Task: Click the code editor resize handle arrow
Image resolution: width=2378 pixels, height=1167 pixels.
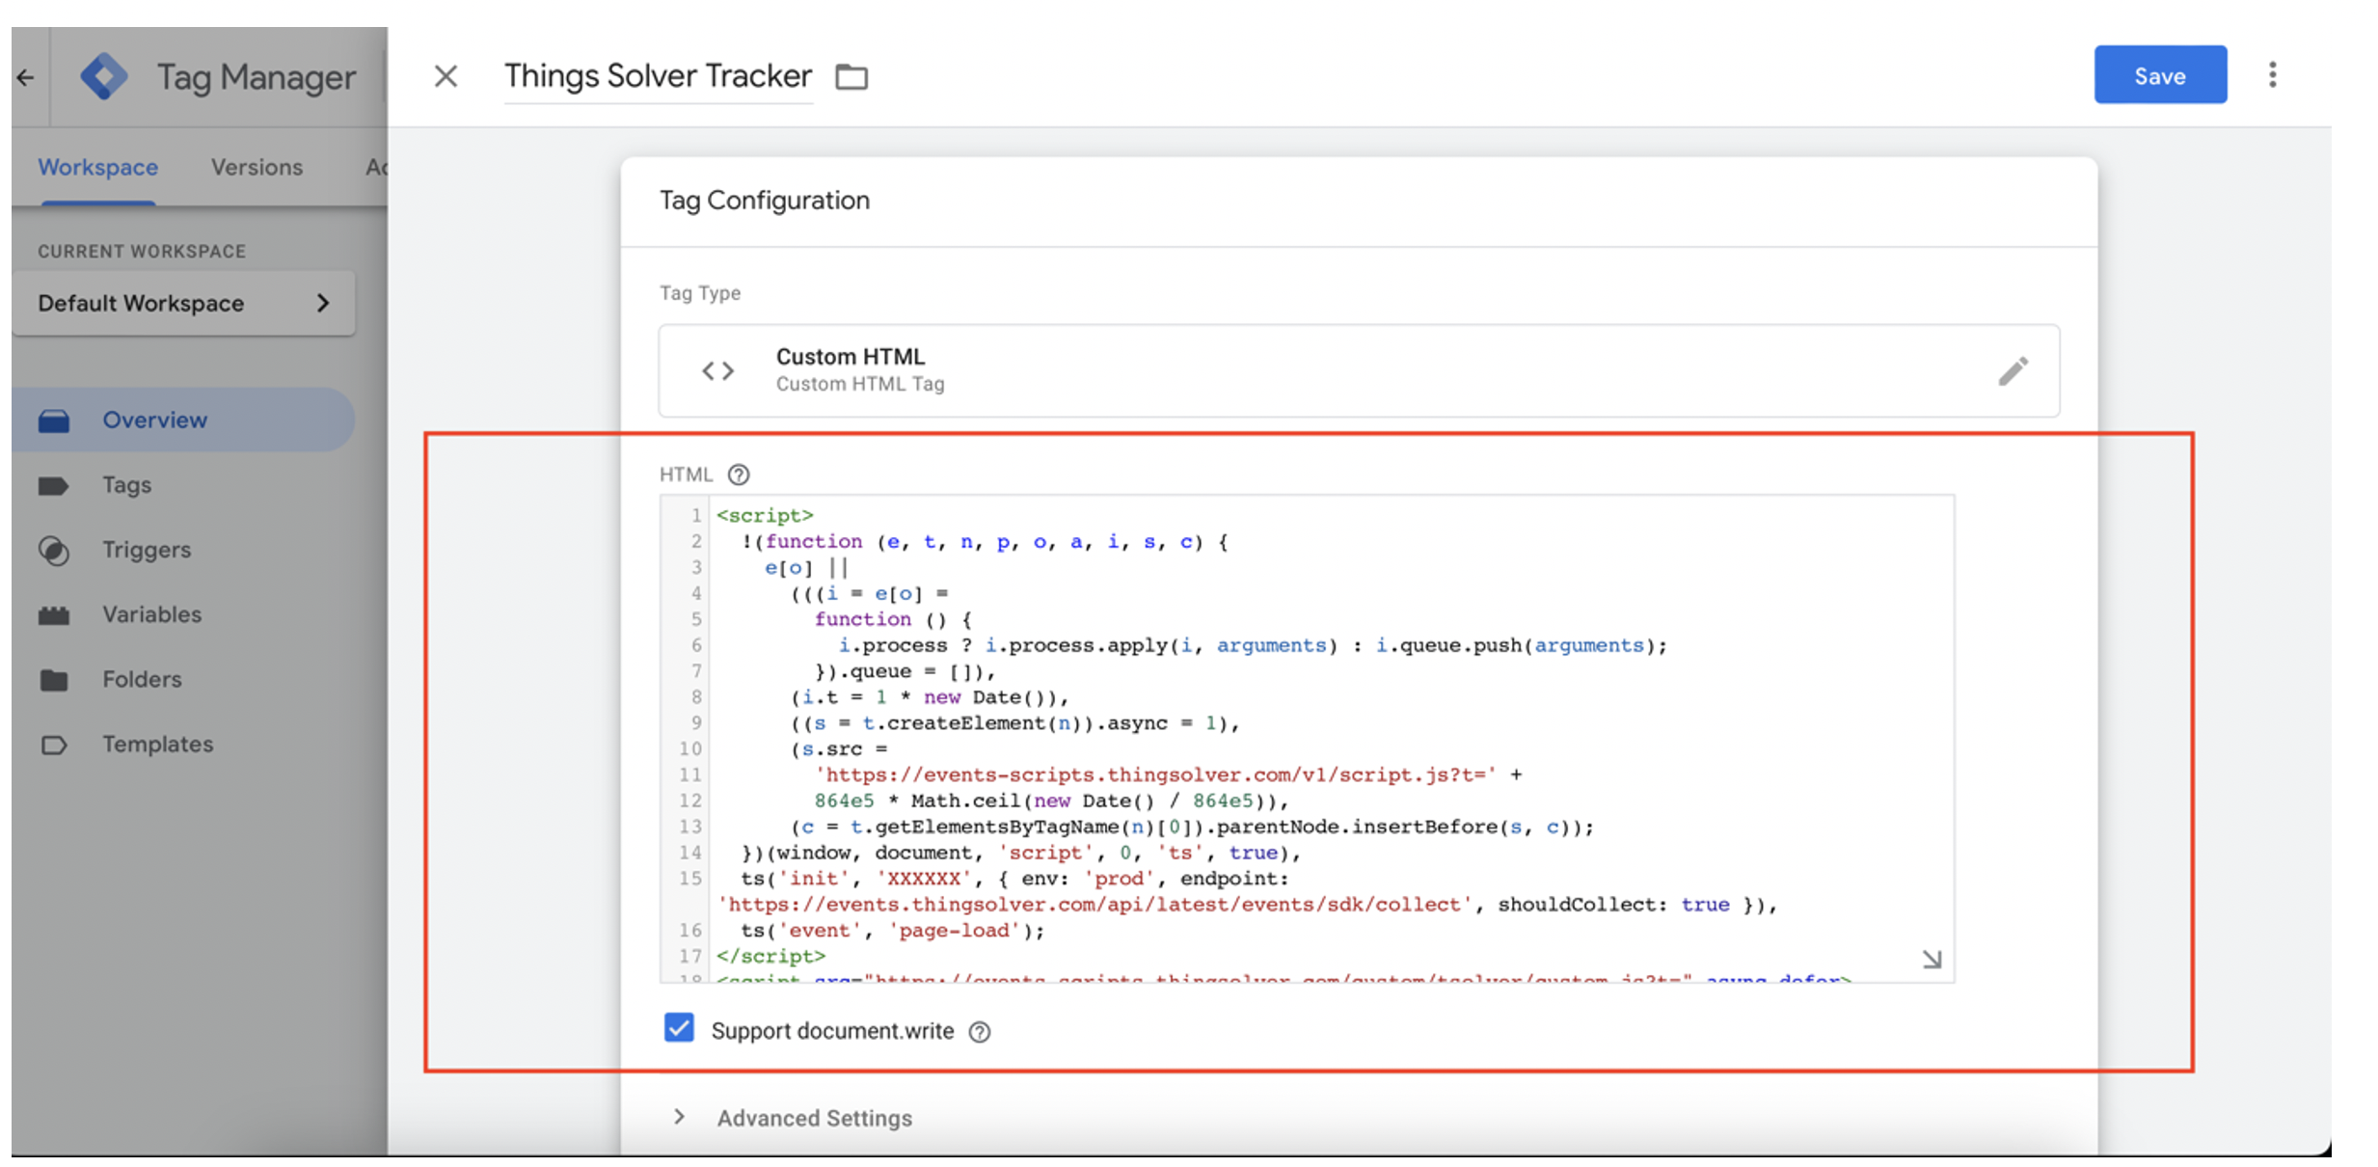Action: [x=1932, y=959]
